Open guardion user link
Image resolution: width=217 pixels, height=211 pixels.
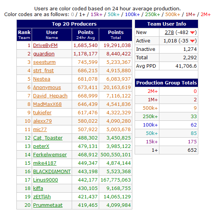click(44, 54)
